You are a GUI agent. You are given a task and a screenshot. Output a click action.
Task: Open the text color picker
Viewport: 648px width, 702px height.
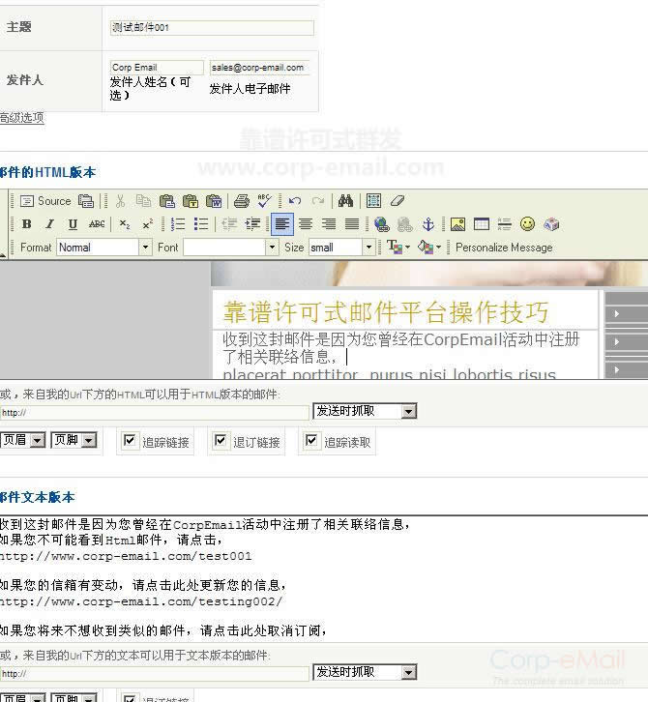[x=397, y=248]
